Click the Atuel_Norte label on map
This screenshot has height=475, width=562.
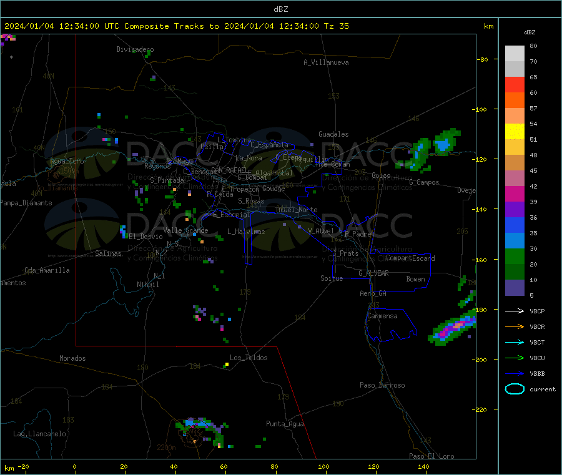click(297, 210)
